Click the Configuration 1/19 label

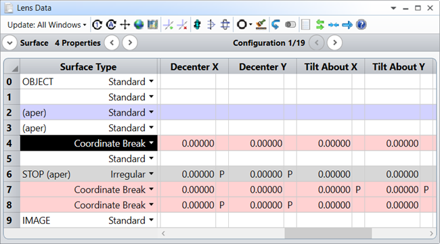pyautogui.click(x=269, y=43)
